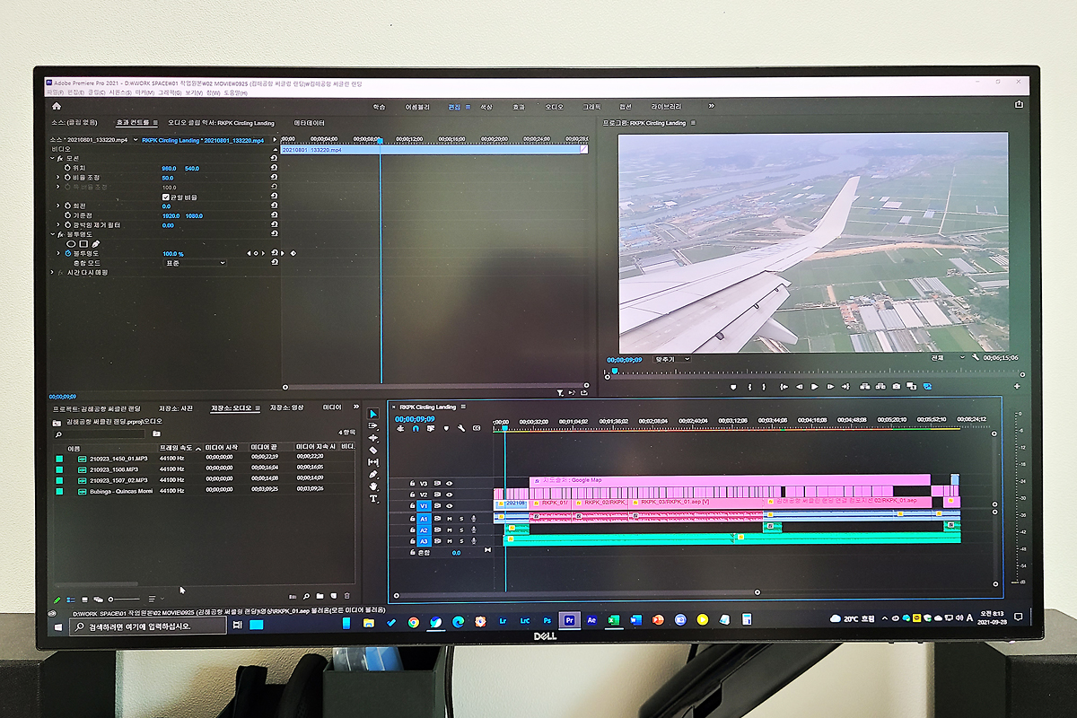Toggle the uniform scale checkbox
Image resolution: width=1077 pixels, height=718 pixels.
[166, 197]
